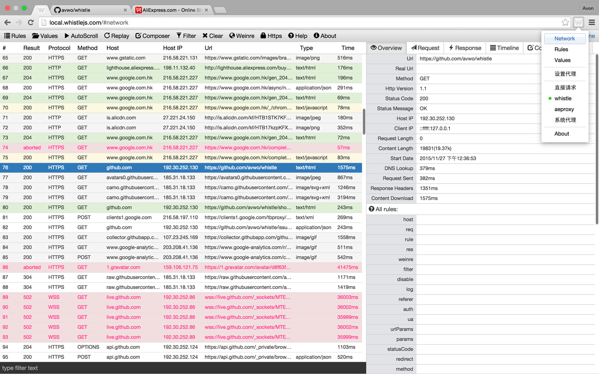This screenshot has width=599, height=374.
Task: Clear the network request list
Action: click(x=212, y=36)
